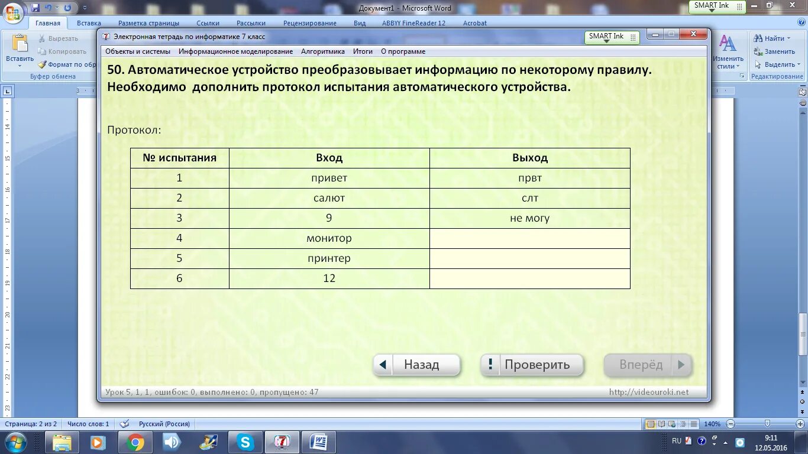Switch to the Ссылки tab

click(x=208, y=23)
